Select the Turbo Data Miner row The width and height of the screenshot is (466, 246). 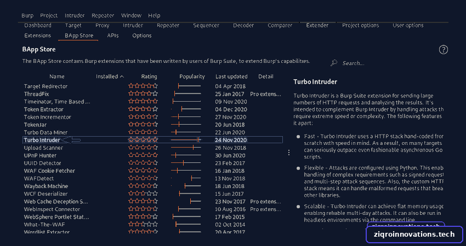click(x=152, y=132)
